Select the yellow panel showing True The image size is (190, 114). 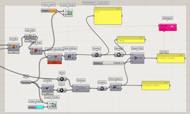pyautogui.click(x=130, y=41)
